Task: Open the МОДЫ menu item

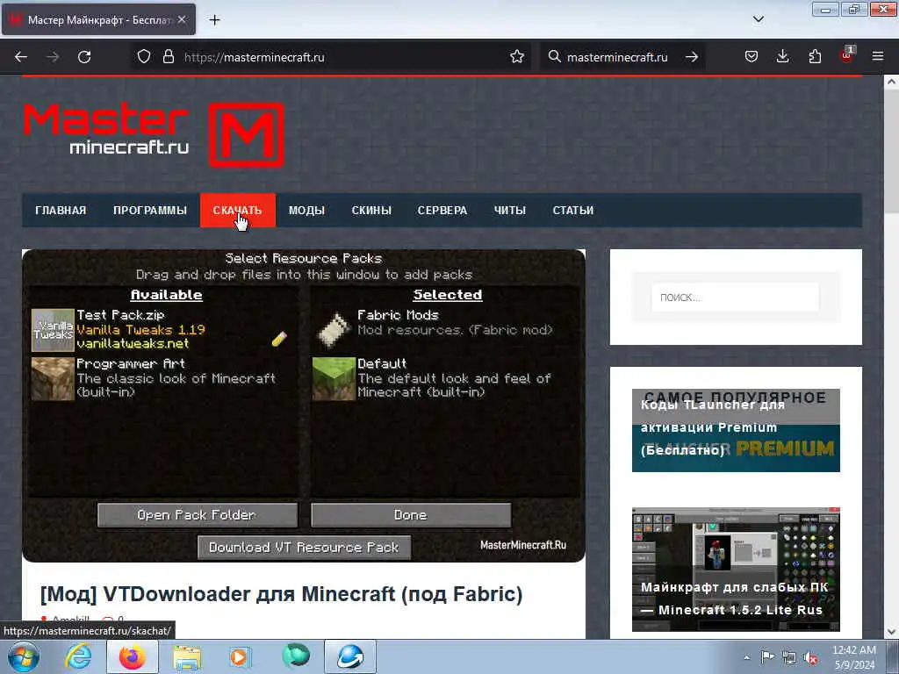Action: pyautogui.click(x=306, y=211)
